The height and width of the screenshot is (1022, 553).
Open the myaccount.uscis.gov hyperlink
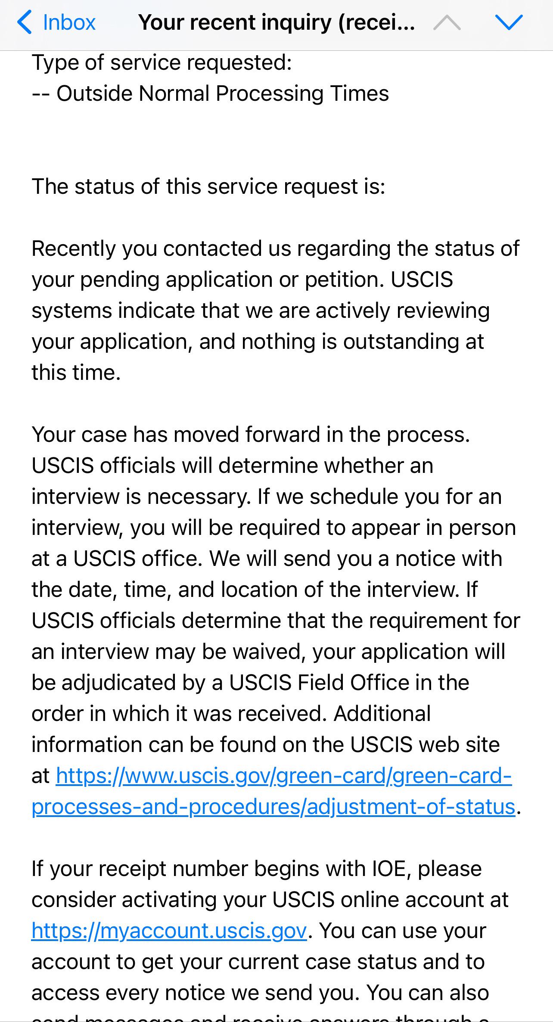click(168, 931)
